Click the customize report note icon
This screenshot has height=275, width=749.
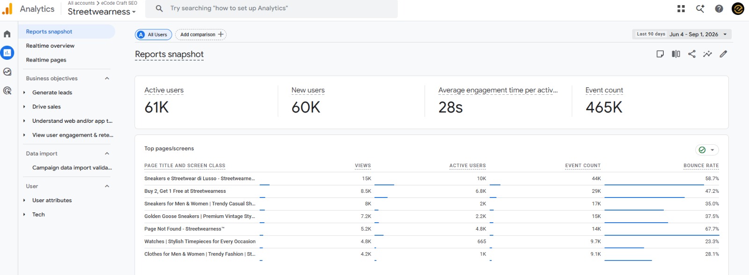pyautogui.click(x=660, y=54)
